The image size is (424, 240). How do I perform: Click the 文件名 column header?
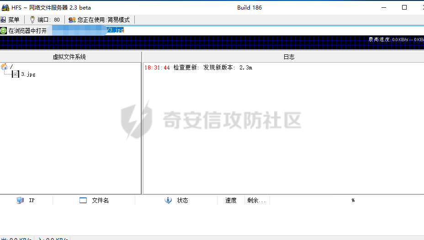(94, 201)
